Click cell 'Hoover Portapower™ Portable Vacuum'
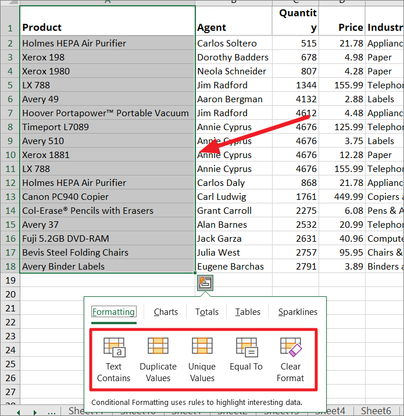The image size is (404, 416). point(108,113)
